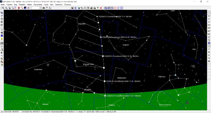Click the zoom out magnifier icon
Viewport: 211px width, 113px height.
[6, 8]
